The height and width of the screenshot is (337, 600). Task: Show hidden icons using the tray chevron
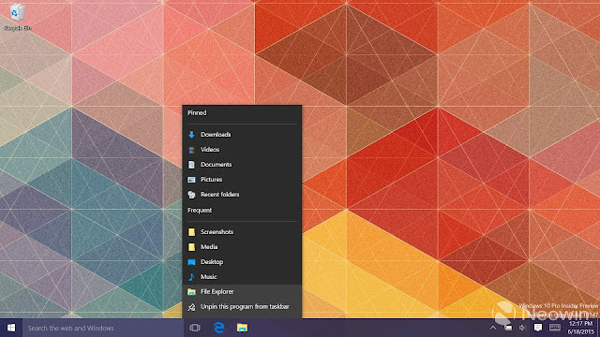(493, 328)
